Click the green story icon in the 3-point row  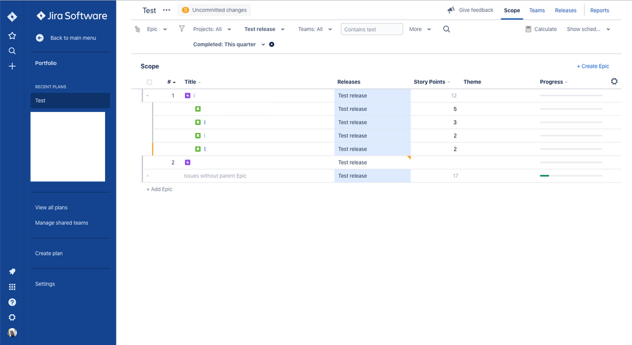point(198,122)
